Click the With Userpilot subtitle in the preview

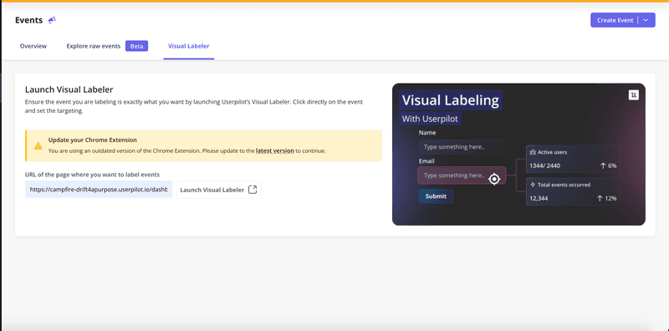click(x=430, y=119)
